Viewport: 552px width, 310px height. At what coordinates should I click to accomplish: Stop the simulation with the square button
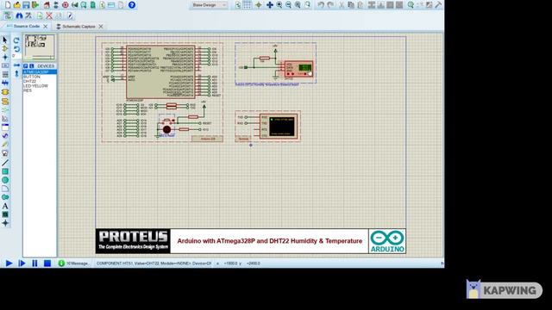(47, 263)
